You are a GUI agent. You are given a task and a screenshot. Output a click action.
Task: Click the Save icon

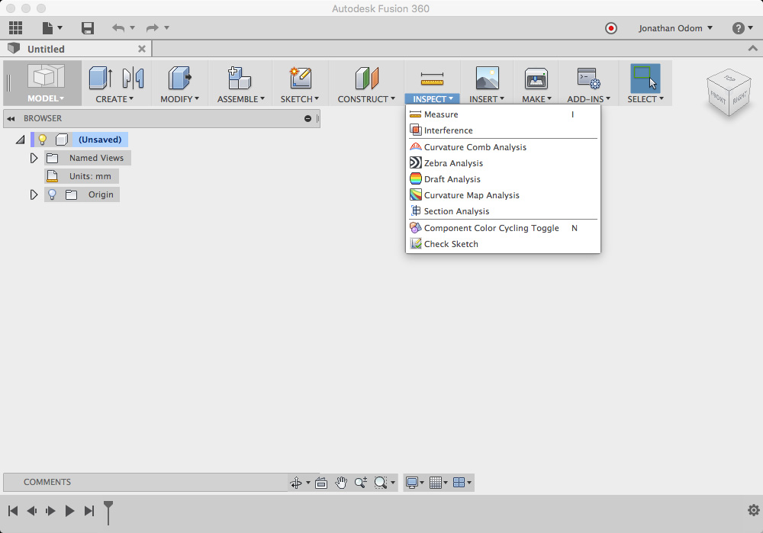point(88,27)
